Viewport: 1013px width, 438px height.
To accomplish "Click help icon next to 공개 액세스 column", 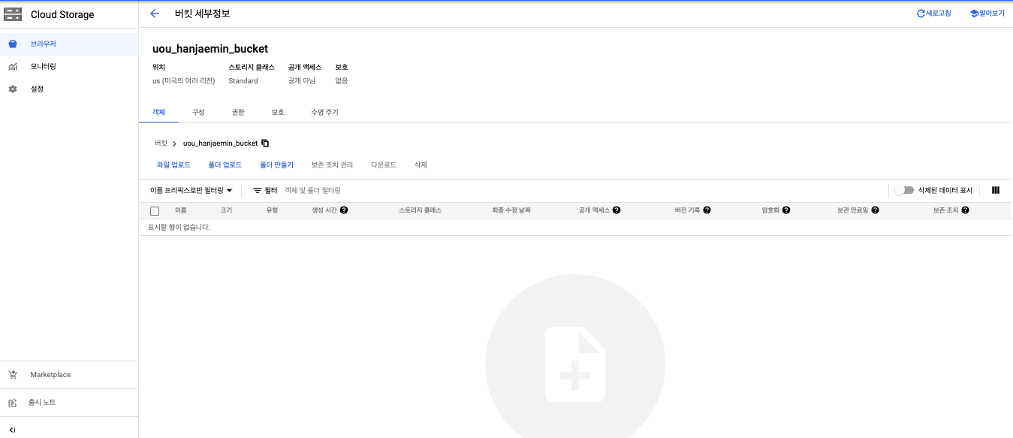I will [617, 210].
